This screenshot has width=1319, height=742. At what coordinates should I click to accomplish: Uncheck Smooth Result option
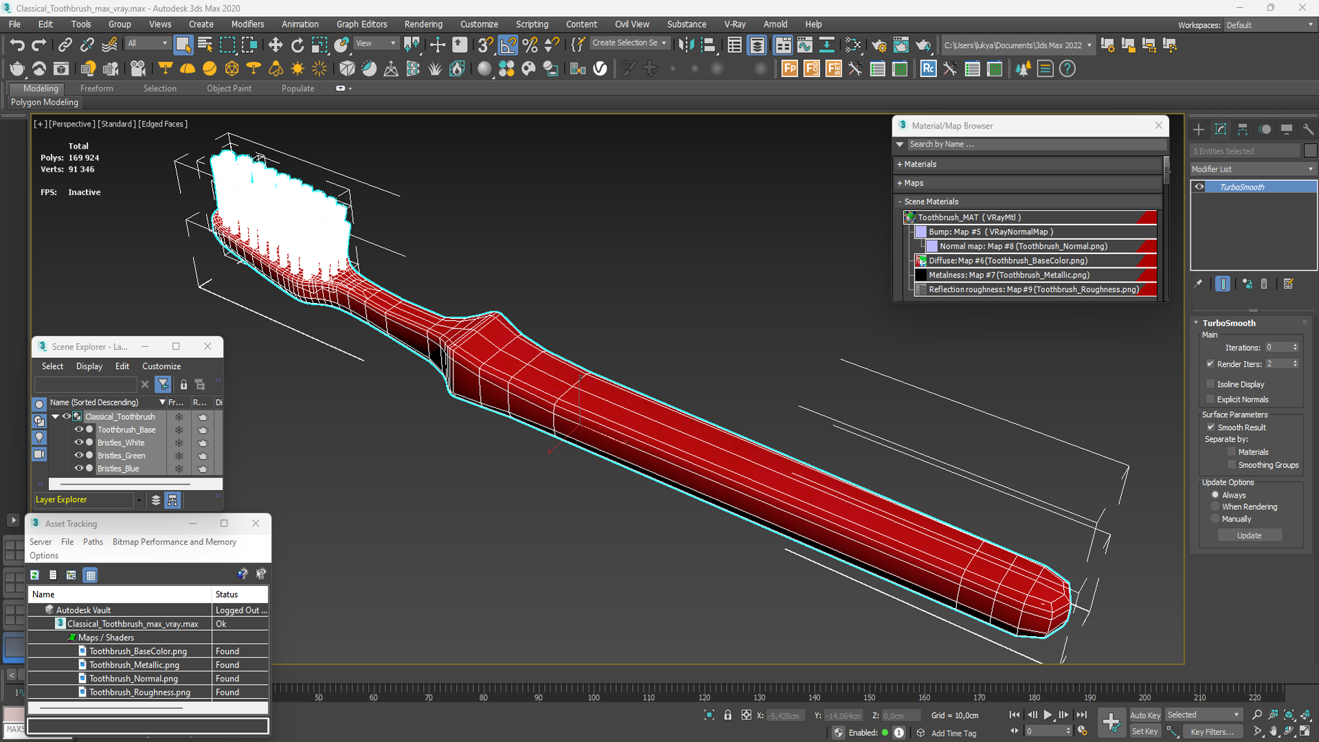1210,427
